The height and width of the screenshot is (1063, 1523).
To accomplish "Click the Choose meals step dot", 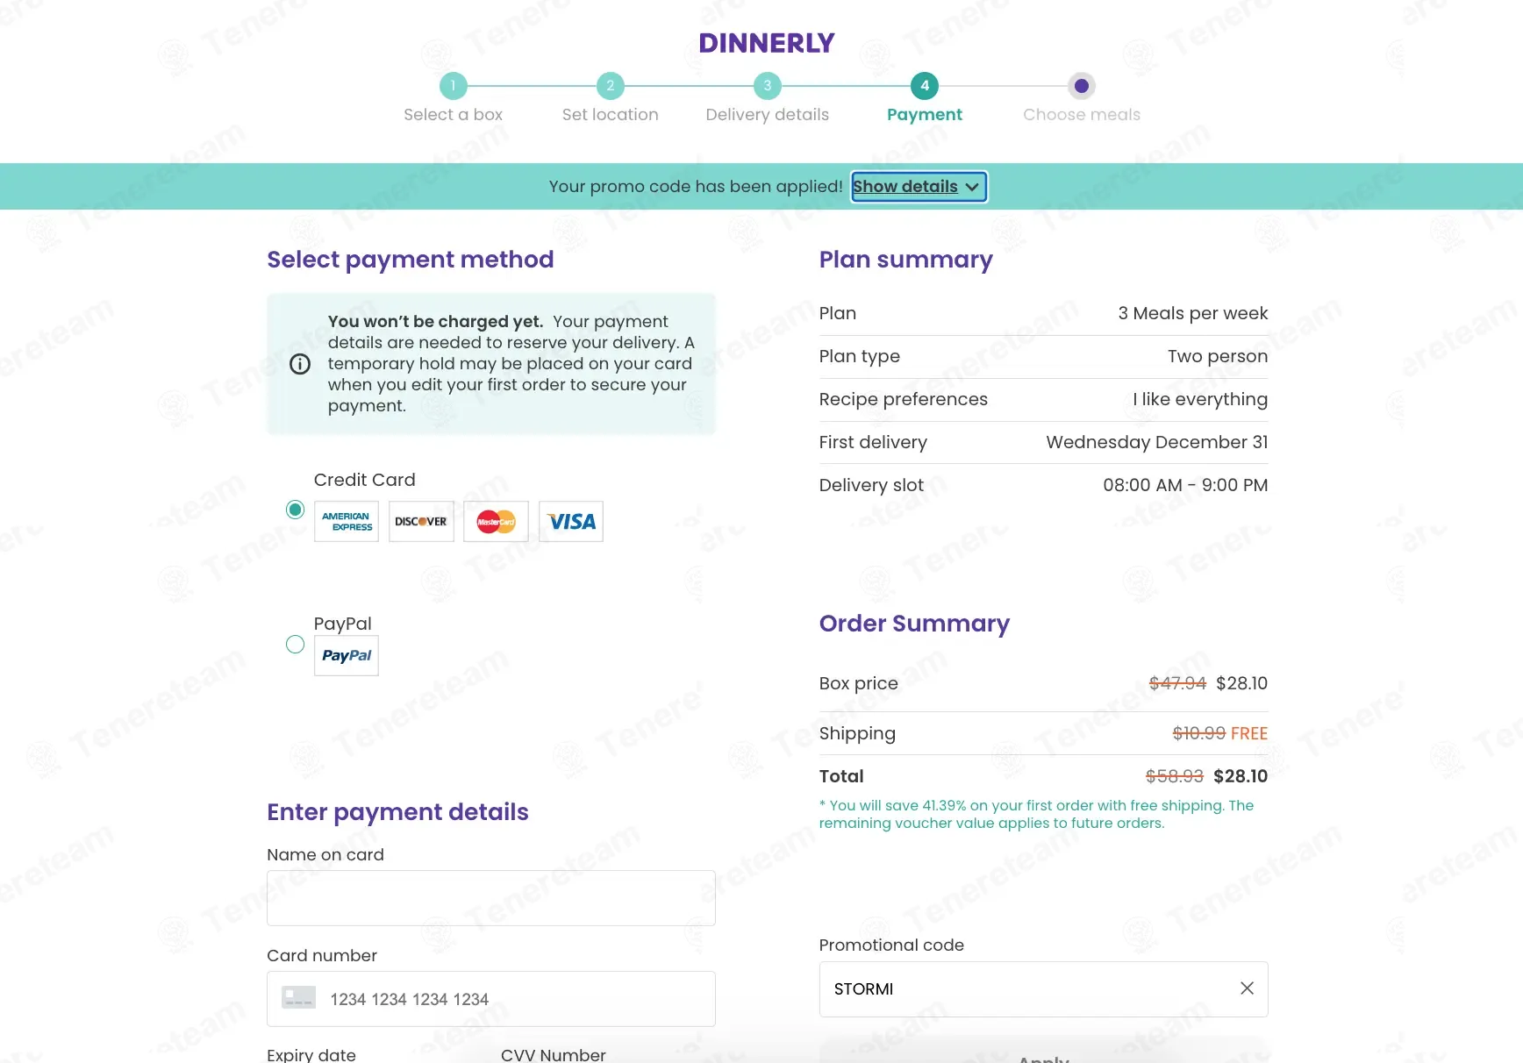I will coord(1082,86).
